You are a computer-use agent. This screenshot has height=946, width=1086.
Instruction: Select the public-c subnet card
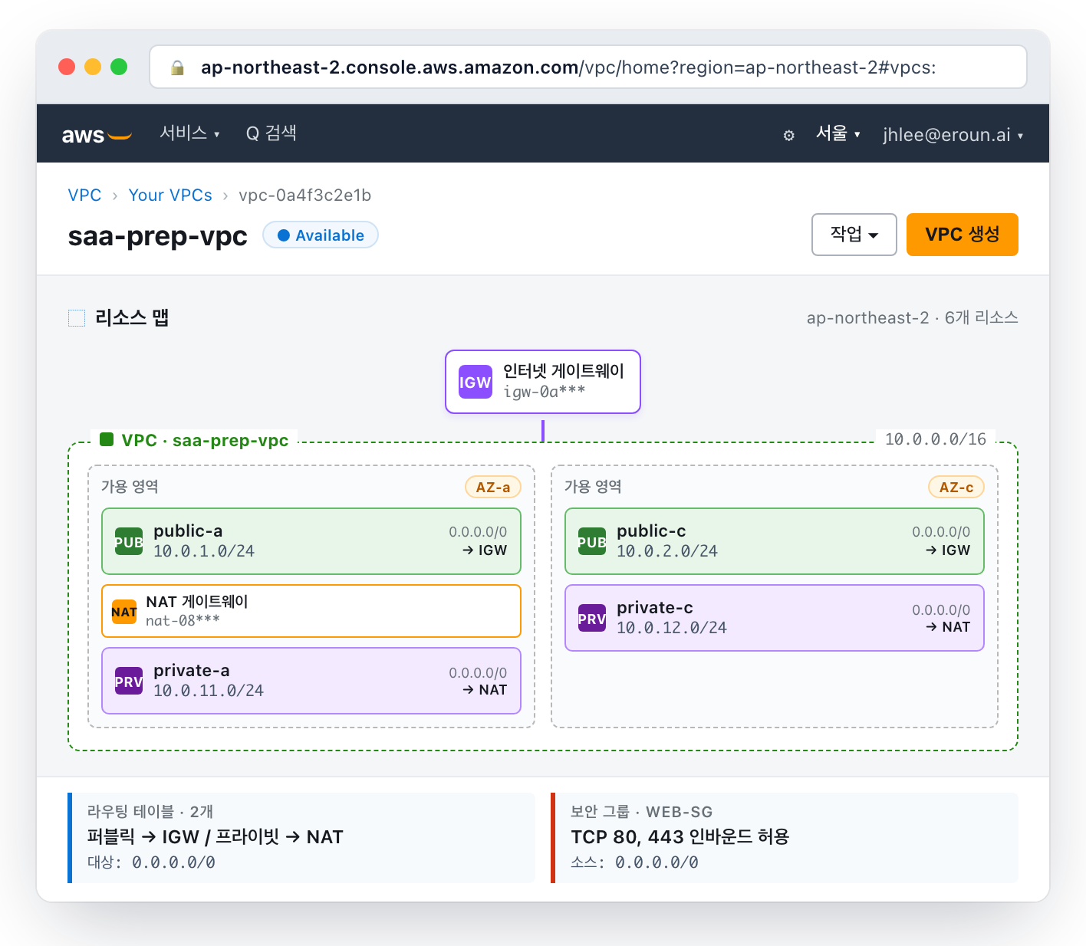pos(775,541)
